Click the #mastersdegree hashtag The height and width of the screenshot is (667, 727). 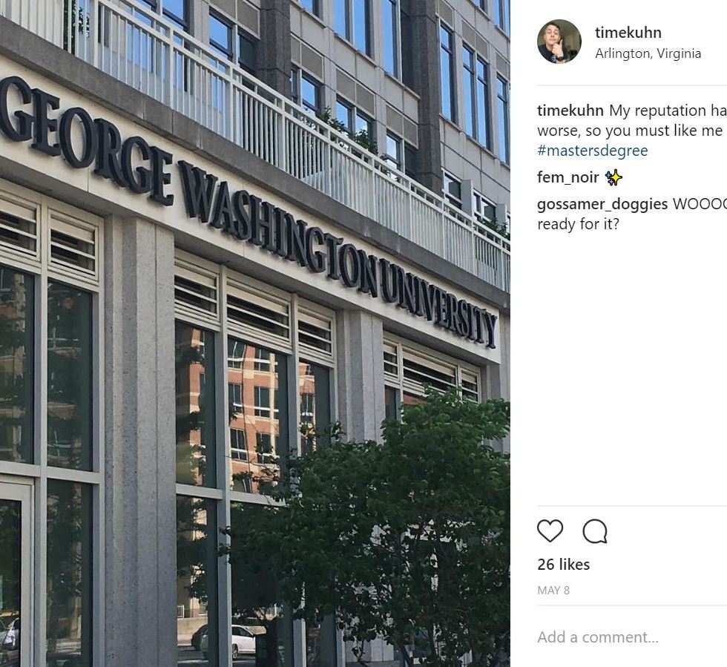pos(592,151)
